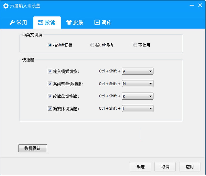
Task: Open the input mode key dropdown showing A
Action: click(137, 71)
